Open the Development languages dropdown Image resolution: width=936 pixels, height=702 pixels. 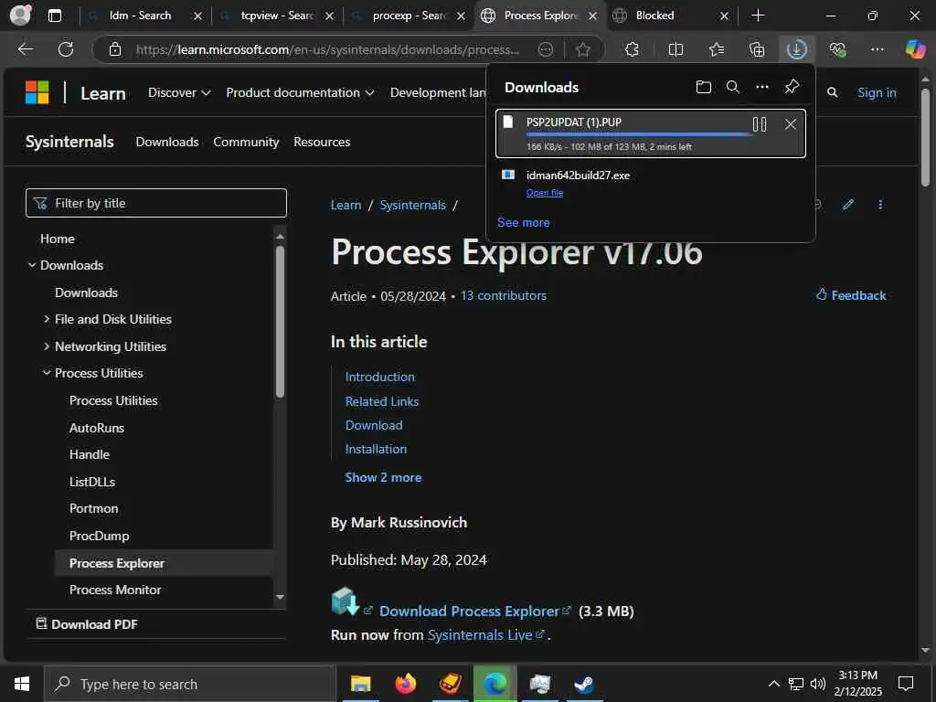[438, 92]
